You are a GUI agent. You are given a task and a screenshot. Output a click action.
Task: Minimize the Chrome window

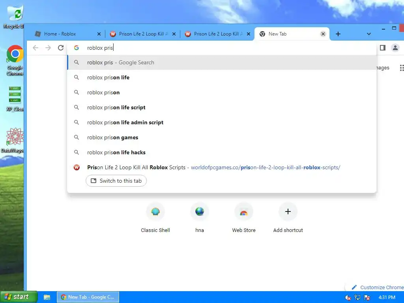[x=383, y=28]
